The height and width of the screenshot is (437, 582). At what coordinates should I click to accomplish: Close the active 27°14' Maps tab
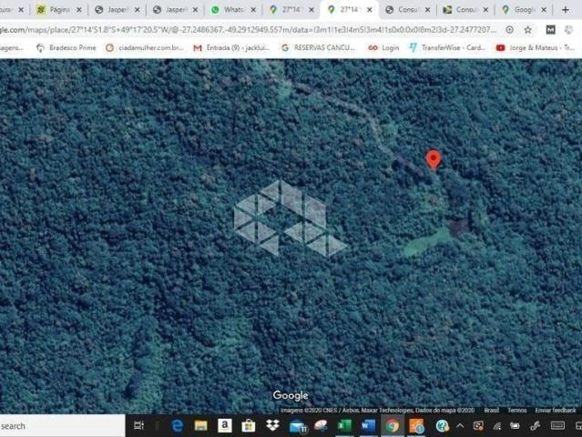[x=369, y=10]
